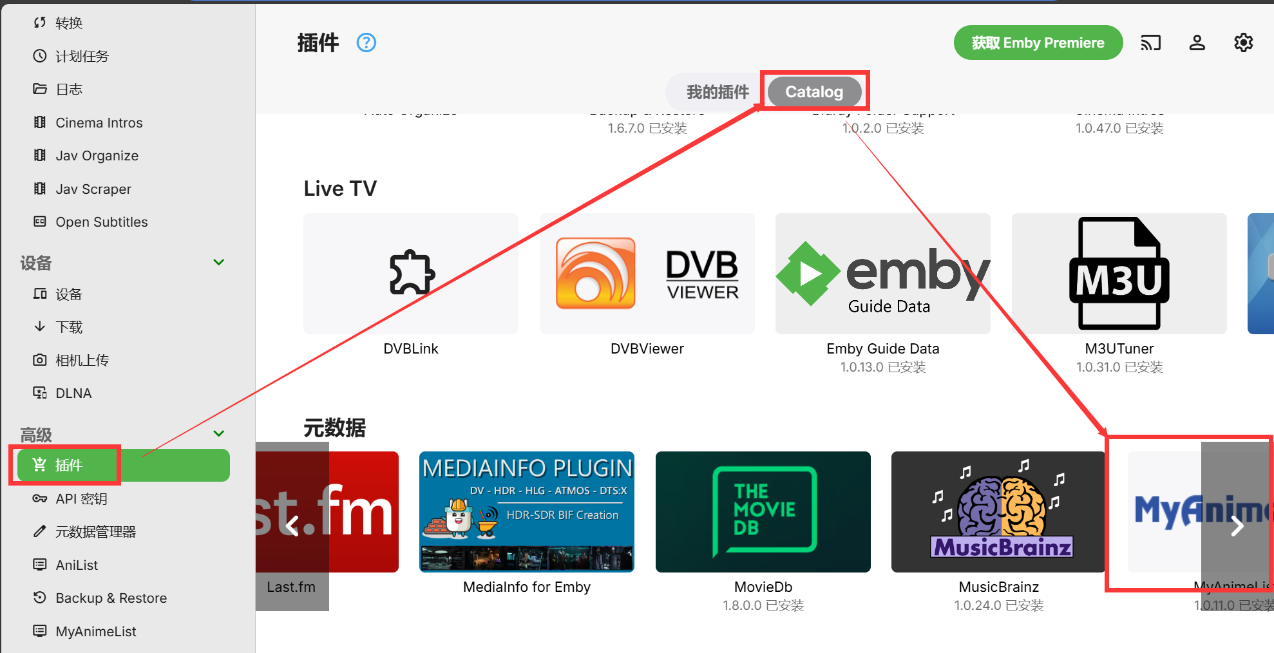Viewport: 1274px width, 653px height.
Task: Collapse the 设备 sidebar section chevron
Action: [x=219, y=262]
